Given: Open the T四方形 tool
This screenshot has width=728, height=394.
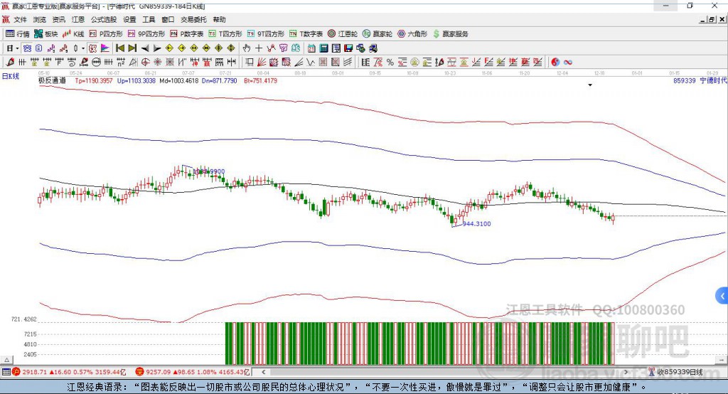Looking at the screenshot, I should (225, 34).
